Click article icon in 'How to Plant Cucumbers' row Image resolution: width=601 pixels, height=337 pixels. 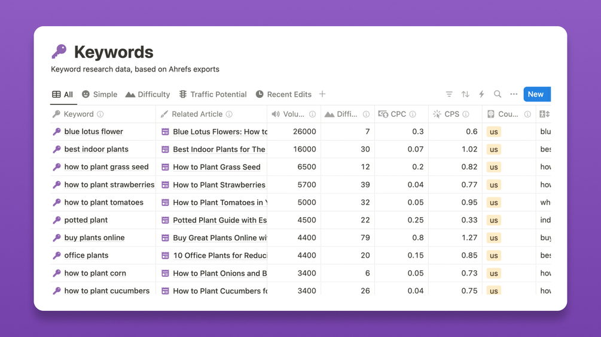(165, 290)
